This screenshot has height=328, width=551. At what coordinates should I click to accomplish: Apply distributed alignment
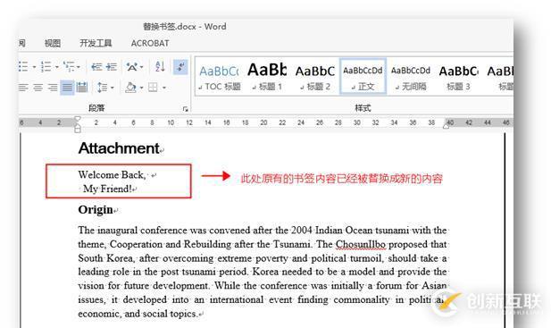[x=82, y=88]
